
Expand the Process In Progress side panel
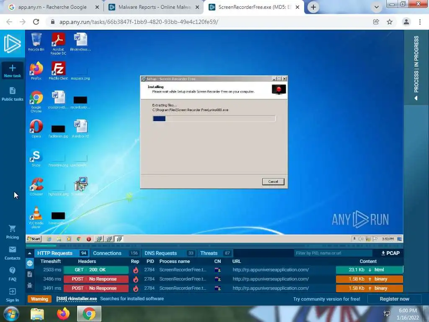point(416,68)
